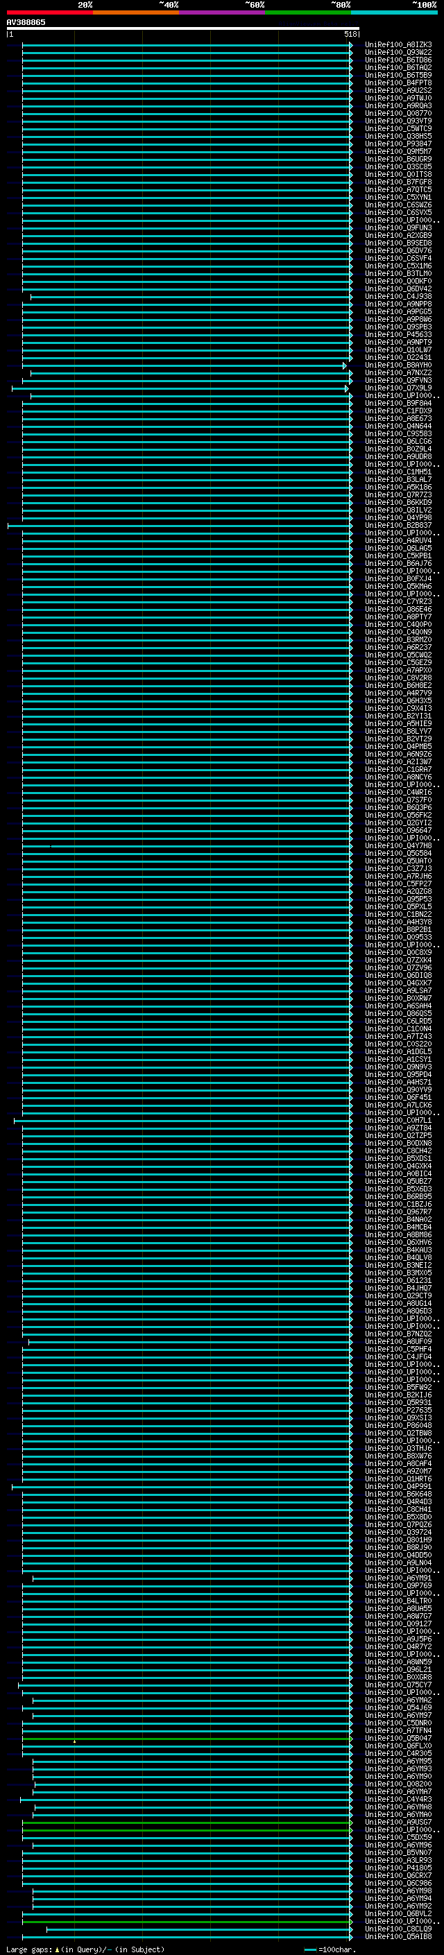Image resolution: width=444 pixels, height=1955 pixels.
Task: Click the alignment bar for UniRef100_B2B837
Action: click(179, 525)
